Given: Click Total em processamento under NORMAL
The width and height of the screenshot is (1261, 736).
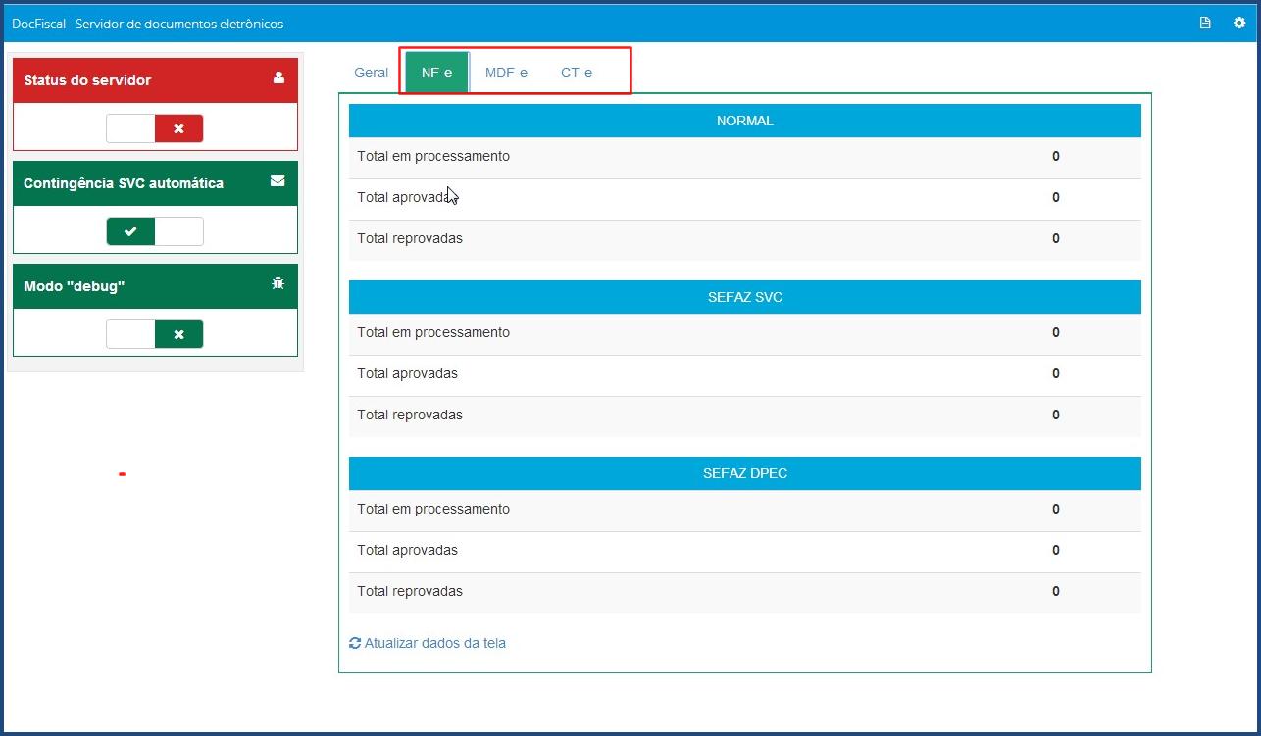Looking at the screenshot, I should pos(433,156).
